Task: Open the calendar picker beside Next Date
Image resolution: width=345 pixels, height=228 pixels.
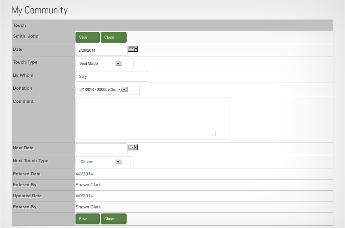Action: (x=133, y=147)
